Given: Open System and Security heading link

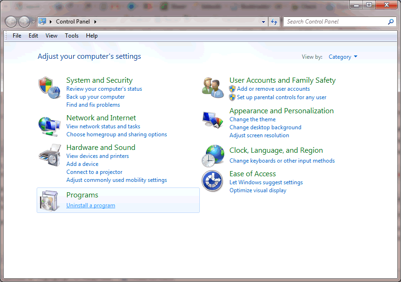Looking at the screenshot, I should pos(100,80).
